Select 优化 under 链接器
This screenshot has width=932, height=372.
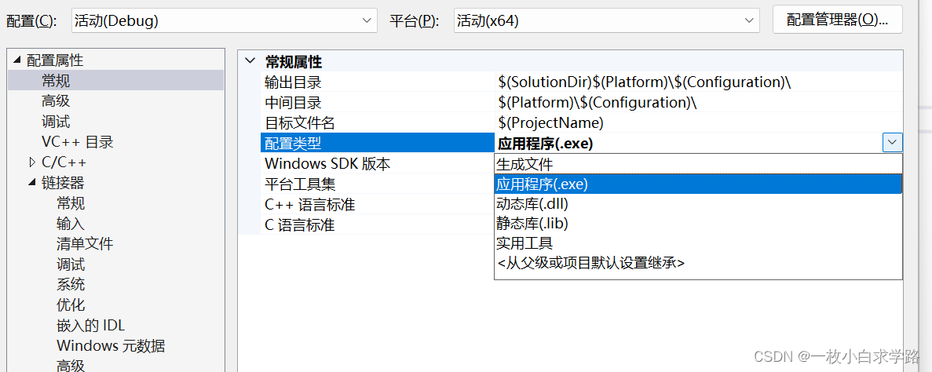71,305
